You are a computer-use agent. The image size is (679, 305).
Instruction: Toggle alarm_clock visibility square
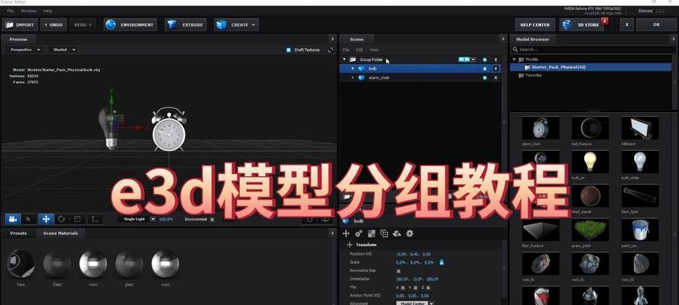tap(484, 78)
